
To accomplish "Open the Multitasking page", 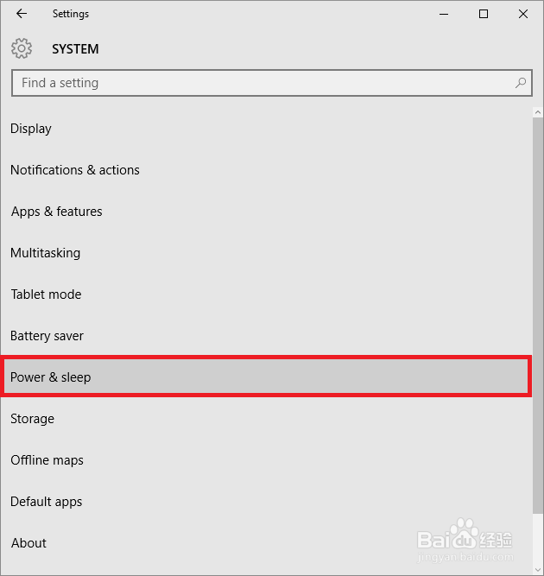I will 45,253.
